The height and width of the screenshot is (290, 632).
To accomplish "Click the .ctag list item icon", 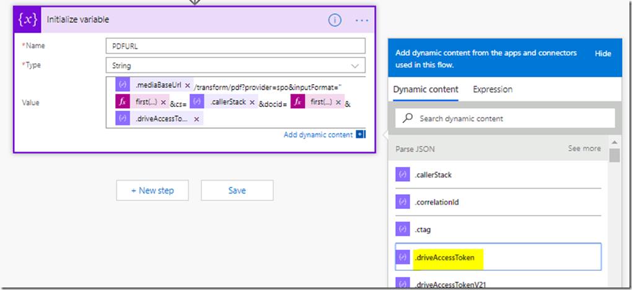I will pos(402,229).
